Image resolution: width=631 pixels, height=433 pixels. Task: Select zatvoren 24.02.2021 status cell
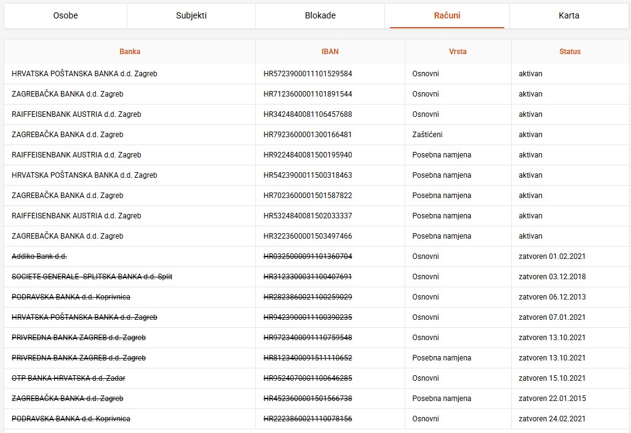(x=552, y=419)
